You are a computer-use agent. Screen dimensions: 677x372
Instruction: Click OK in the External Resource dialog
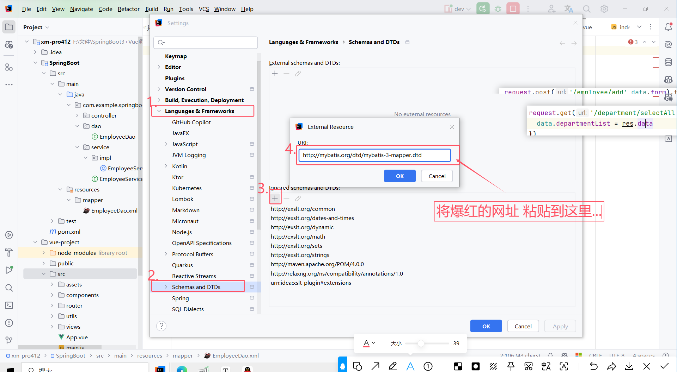(400, 176)
